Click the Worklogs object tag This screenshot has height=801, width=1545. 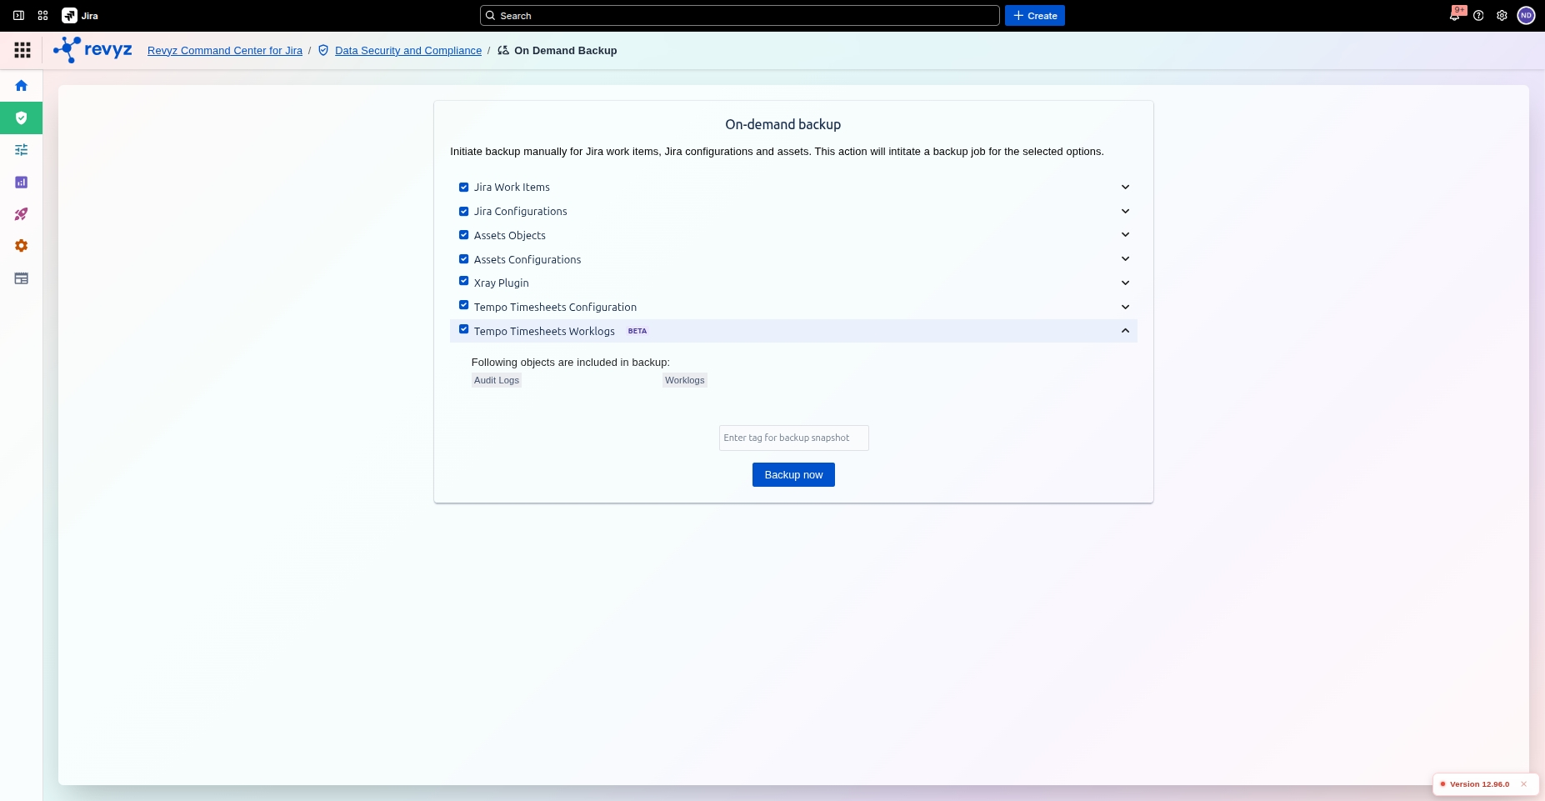pos(685,380)
